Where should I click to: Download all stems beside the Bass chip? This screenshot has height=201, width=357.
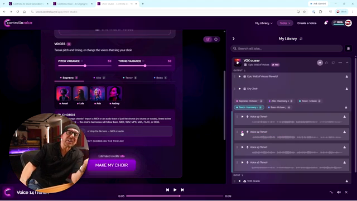(346, 107)
